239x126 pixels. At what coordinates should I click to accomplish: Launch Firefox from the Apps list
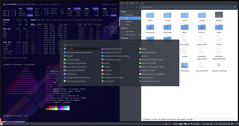click(105, 63)
